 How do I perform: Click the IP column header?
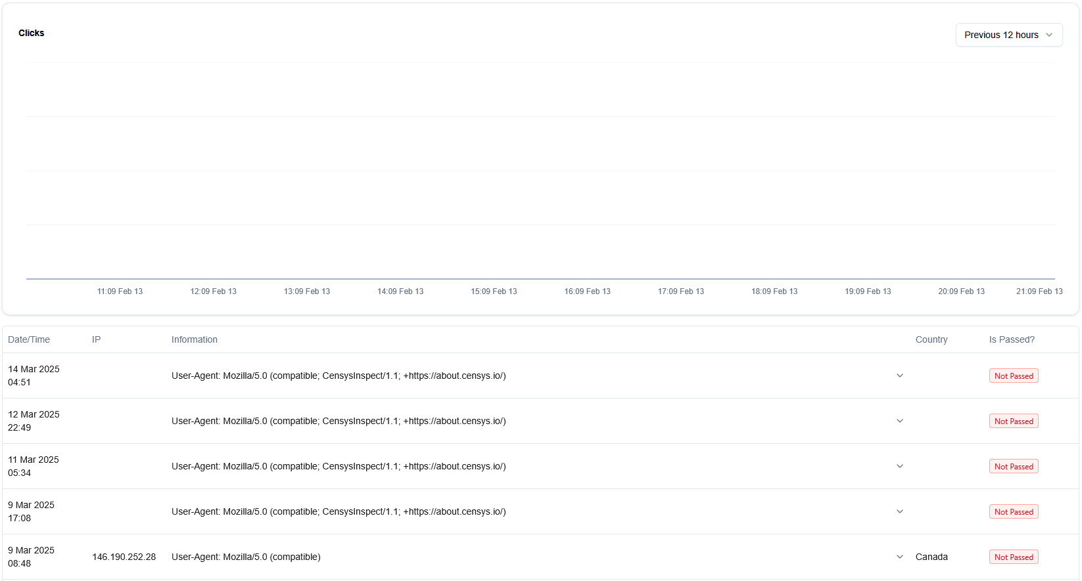click(x=96, y=339)
